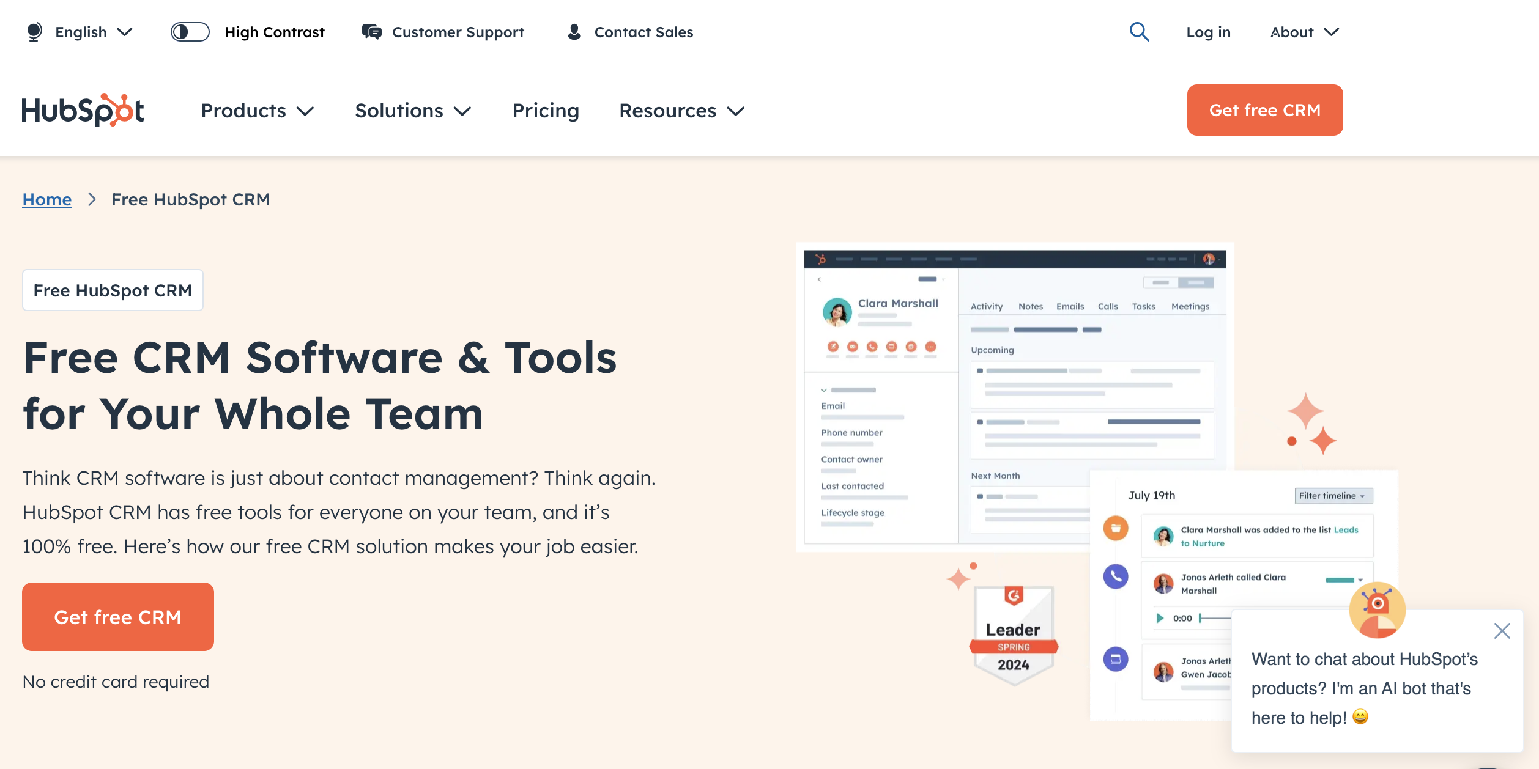The width and height of the screenshot is (1539, 769).
Task: Expand the Products menu
Action: tap(258, 111)
